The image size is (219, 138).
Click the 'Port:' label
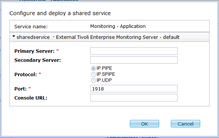pos(21,89)
